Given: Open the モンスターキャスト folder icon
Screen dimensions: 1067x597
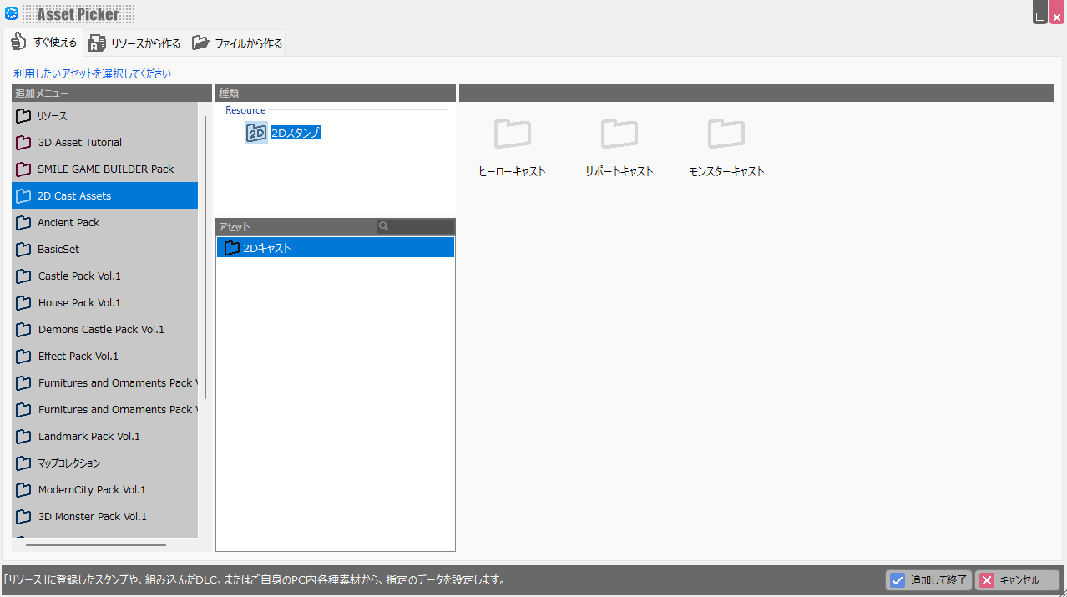Looking at the screenshot, I should click(726, 134).
